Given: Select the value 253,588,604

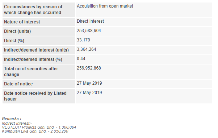Looking at the screenshot, I should point(89,31).
